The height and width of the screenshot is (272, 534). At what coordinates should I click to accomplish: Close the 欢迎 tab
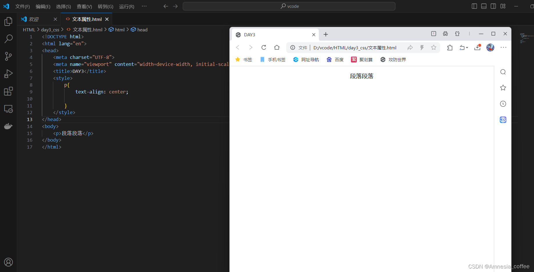pyautogui.click(x=55, y=19)
